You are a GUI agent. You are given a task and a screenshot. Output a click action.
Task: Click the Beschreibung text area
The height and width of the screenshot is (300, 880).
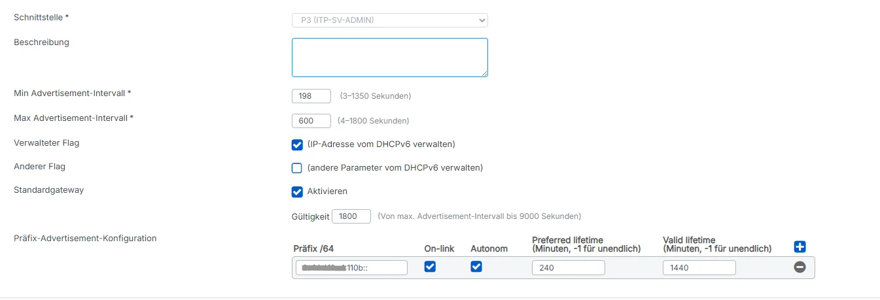(x=390, y=58)
